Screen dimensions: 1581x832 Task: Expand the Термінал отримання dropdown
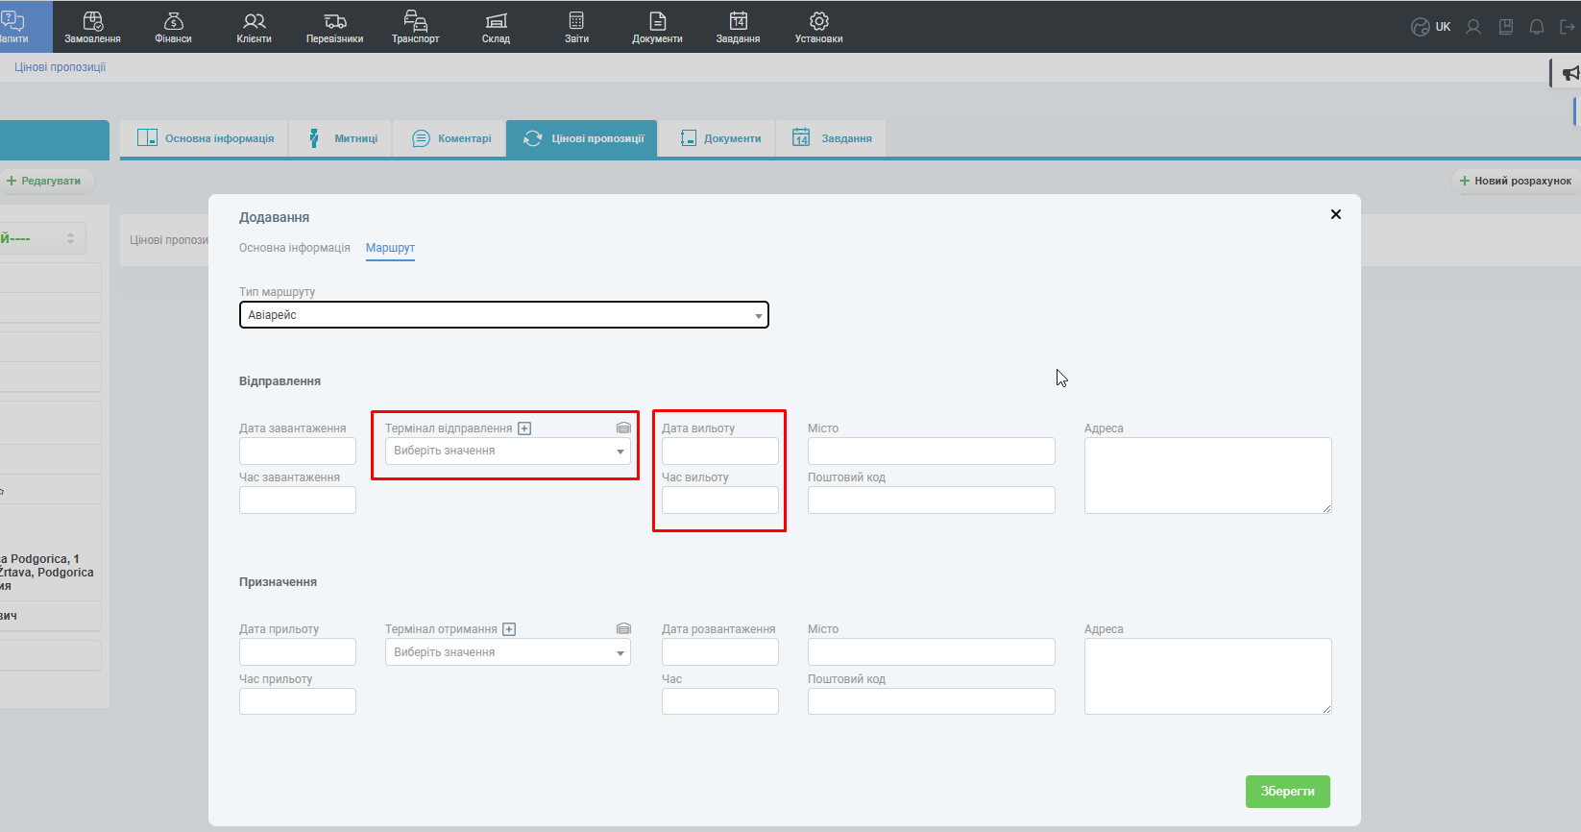(x=508, y=652)
